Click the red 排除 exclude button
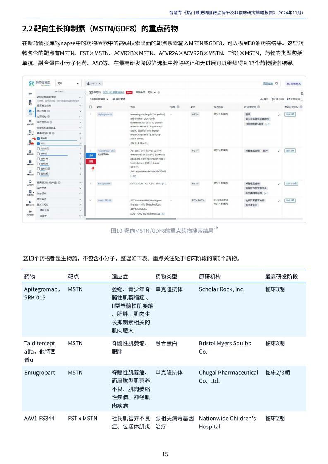This screenshot has width=328, height=464. [91, 162]
